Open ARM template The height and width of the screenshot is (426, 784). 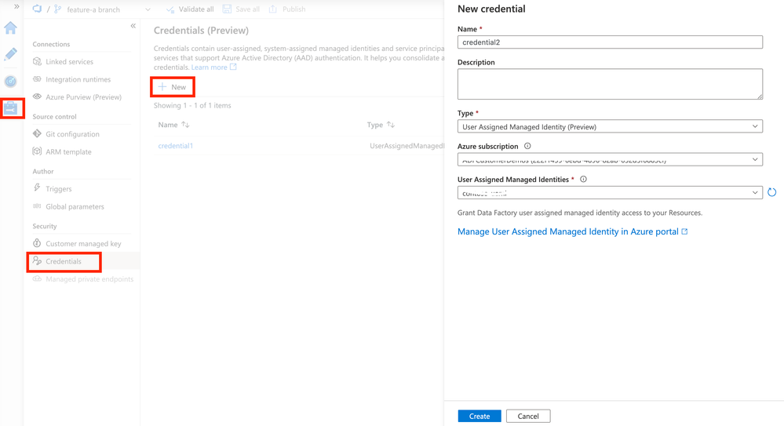point(68,152)
